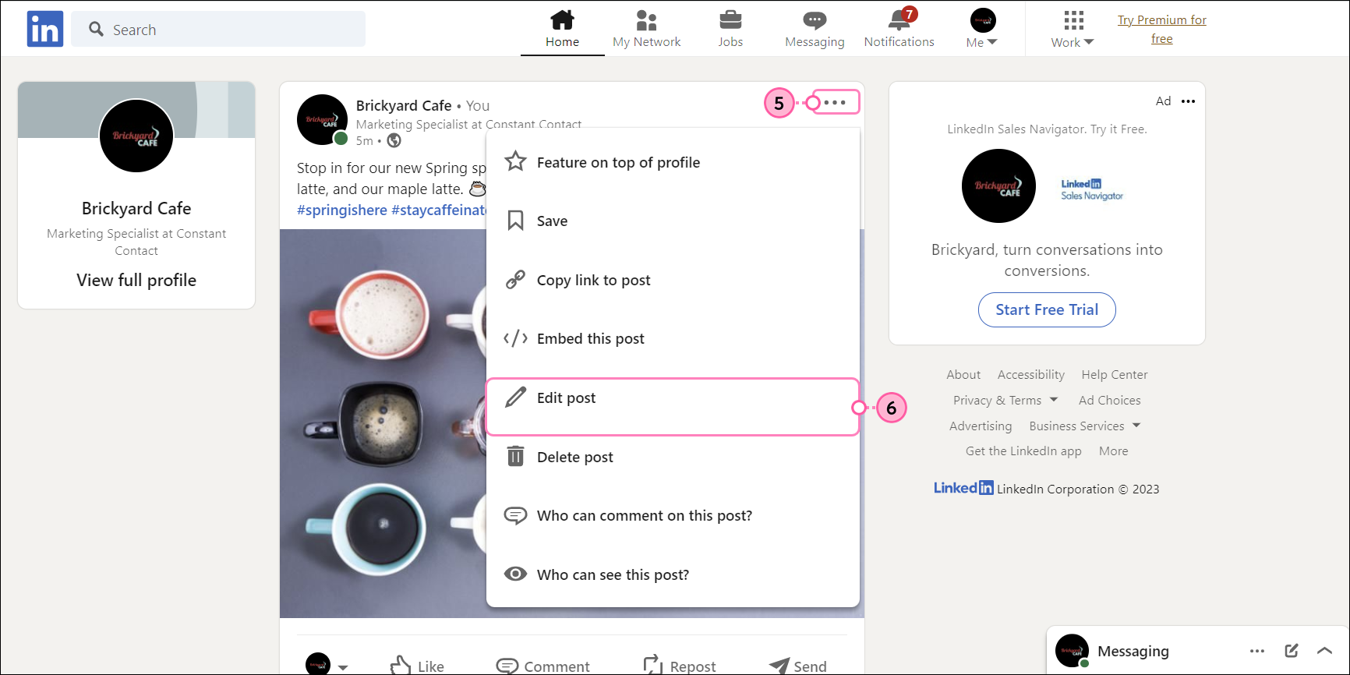The height and width of the screenshot is (675, 1350).
Task: Open Brickyard Cafe sidebar profile picture
Action: [136, 136]
